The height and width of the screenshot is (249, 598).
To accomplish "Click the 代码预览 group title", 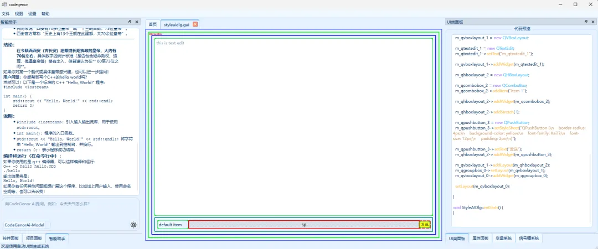I will (522, 29).
